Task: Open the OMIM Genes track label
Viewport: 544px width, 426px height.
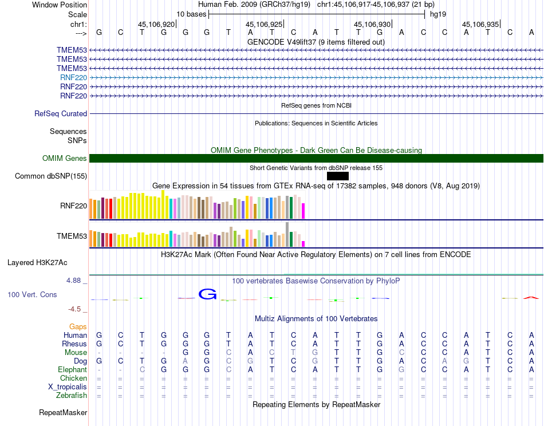Action: [x=65, y=159]
